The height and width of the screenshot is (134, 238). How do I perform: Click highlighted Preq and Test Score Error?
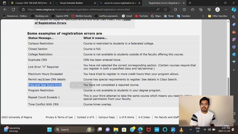tap(45, 85)
